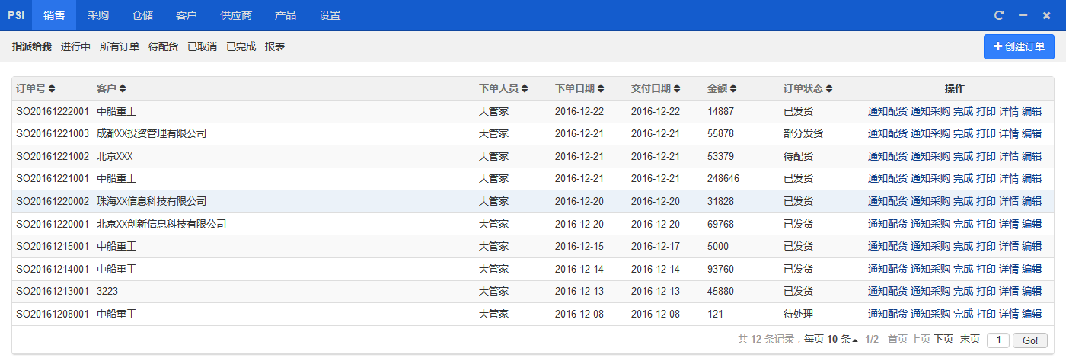Switch to the 待配货 filter tab

tap(163, 47)
